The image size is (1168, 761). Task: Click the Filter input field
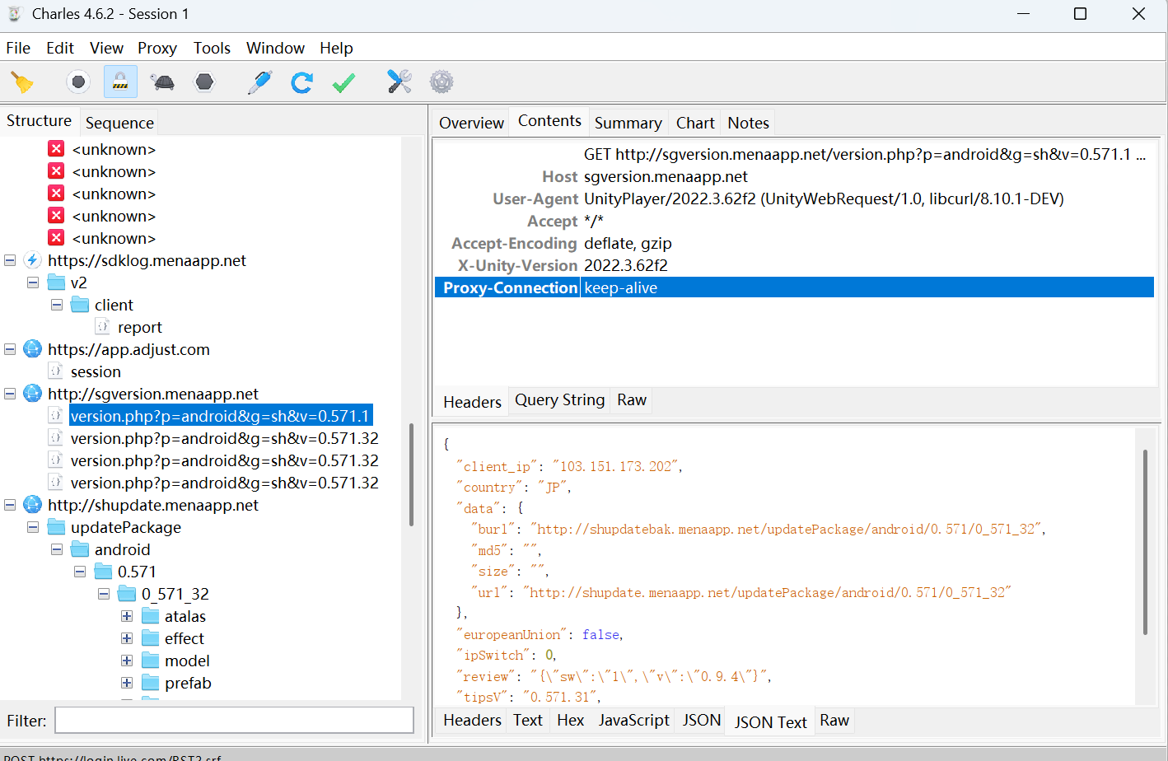(x=234, y=721)
